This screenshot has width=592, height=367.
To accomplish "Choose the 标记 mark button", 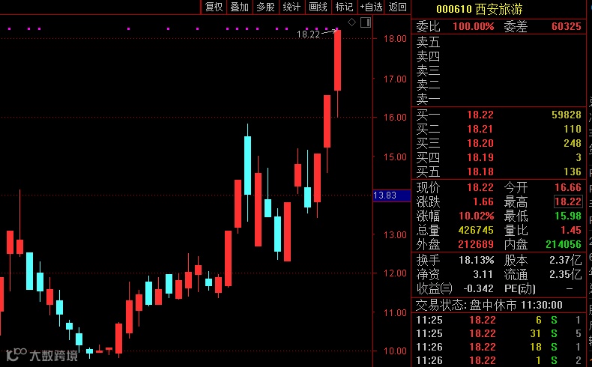I will point(344,7).
